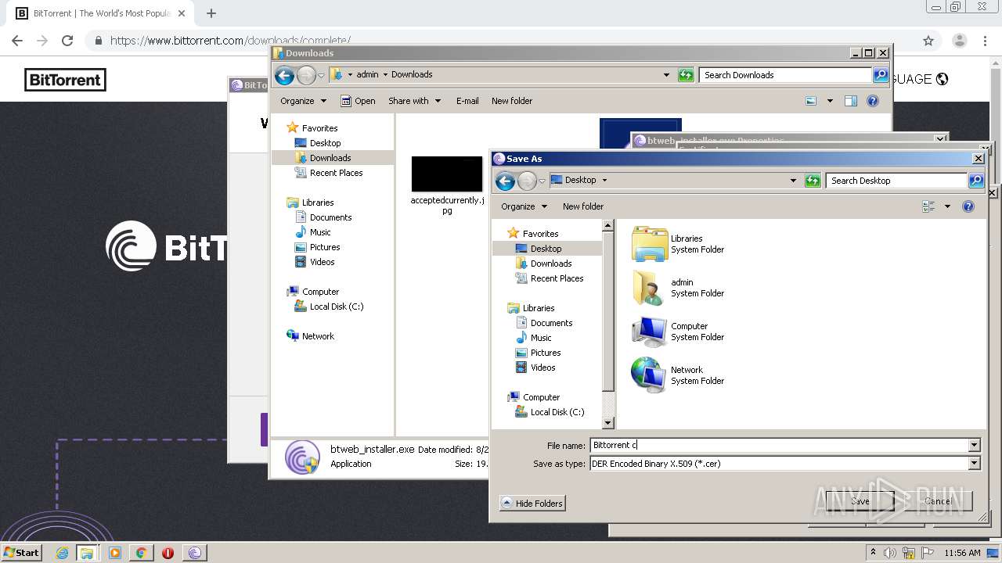Open Organize menu in Downloads window
The image size is (1002, 563).
[302, 101]
